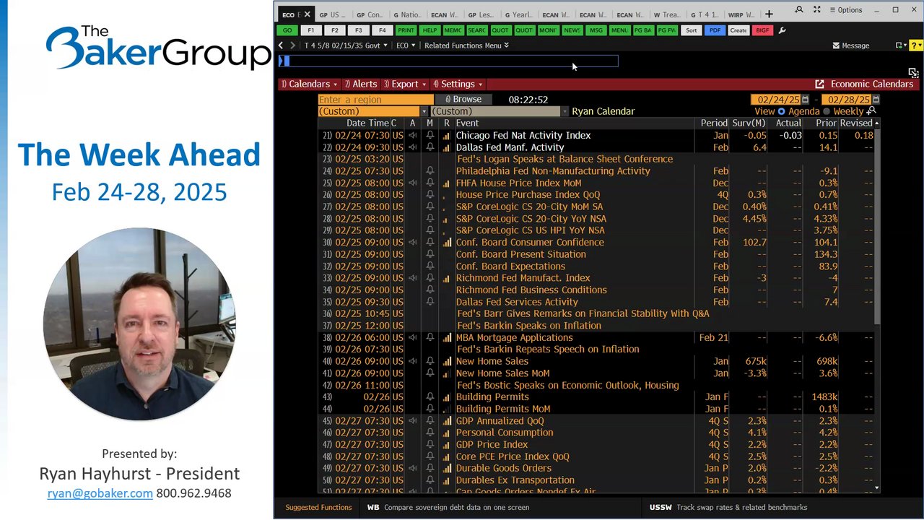Image resolution: width=924 pixels, height=520 pixels.
Task: Click the speaker icon for Conf. Board Consumer Confidence
Action: [413, 243]
